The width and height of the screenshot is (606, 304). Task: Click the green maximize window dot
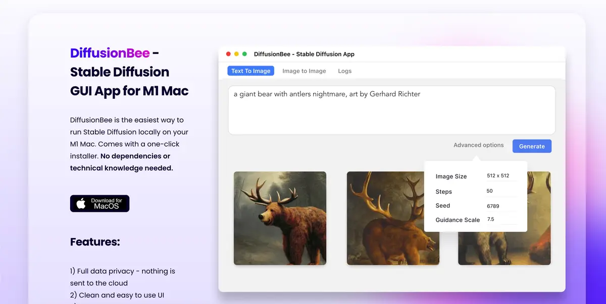tap(244, 54)
